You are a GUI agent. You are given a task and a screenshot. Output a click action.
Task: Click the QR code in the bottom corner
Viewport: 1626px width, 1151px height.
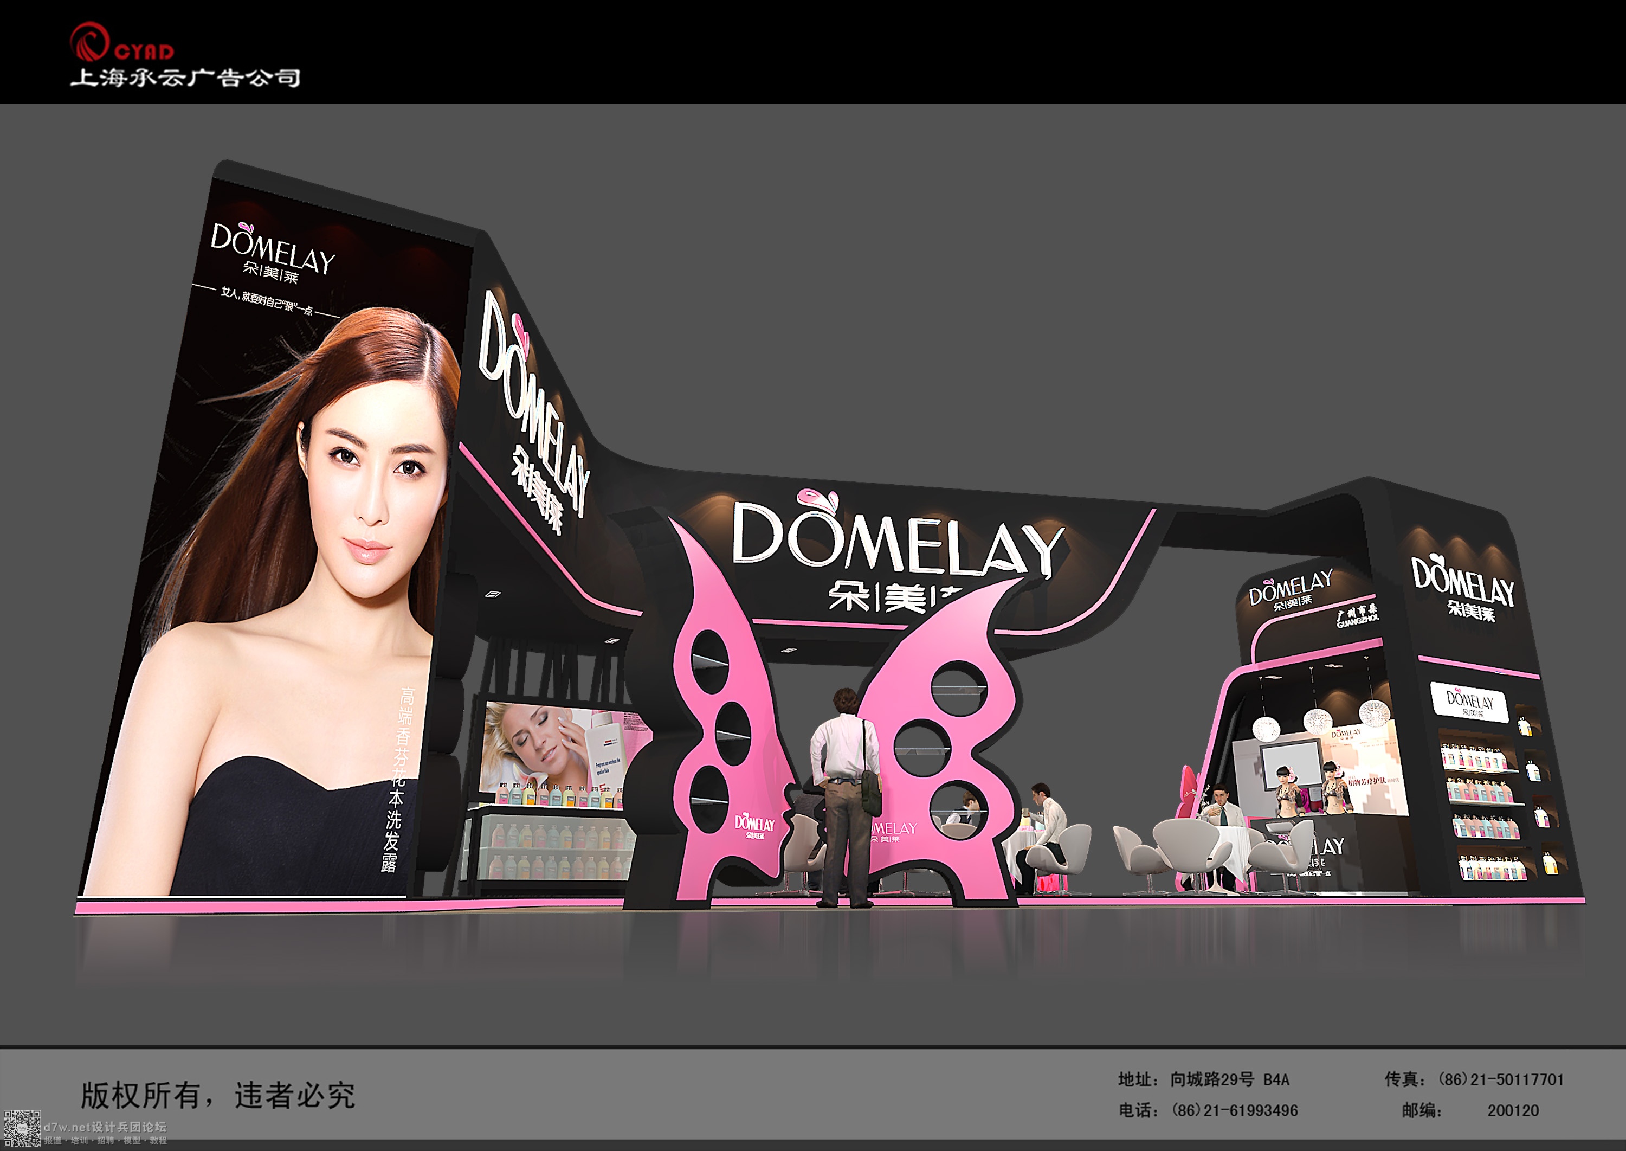pyautogui.click(x=22, y=1129)
